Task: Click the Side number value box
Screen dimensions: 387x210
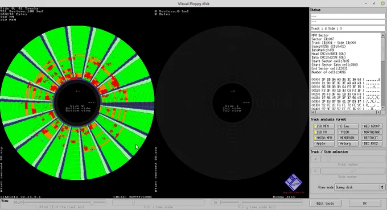Action: [315, 171]
